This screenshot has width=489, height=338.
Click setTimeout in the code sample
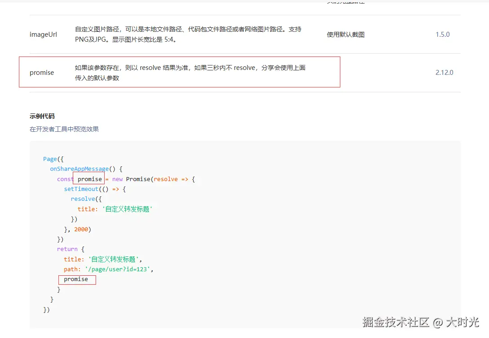tap(81, 189)
